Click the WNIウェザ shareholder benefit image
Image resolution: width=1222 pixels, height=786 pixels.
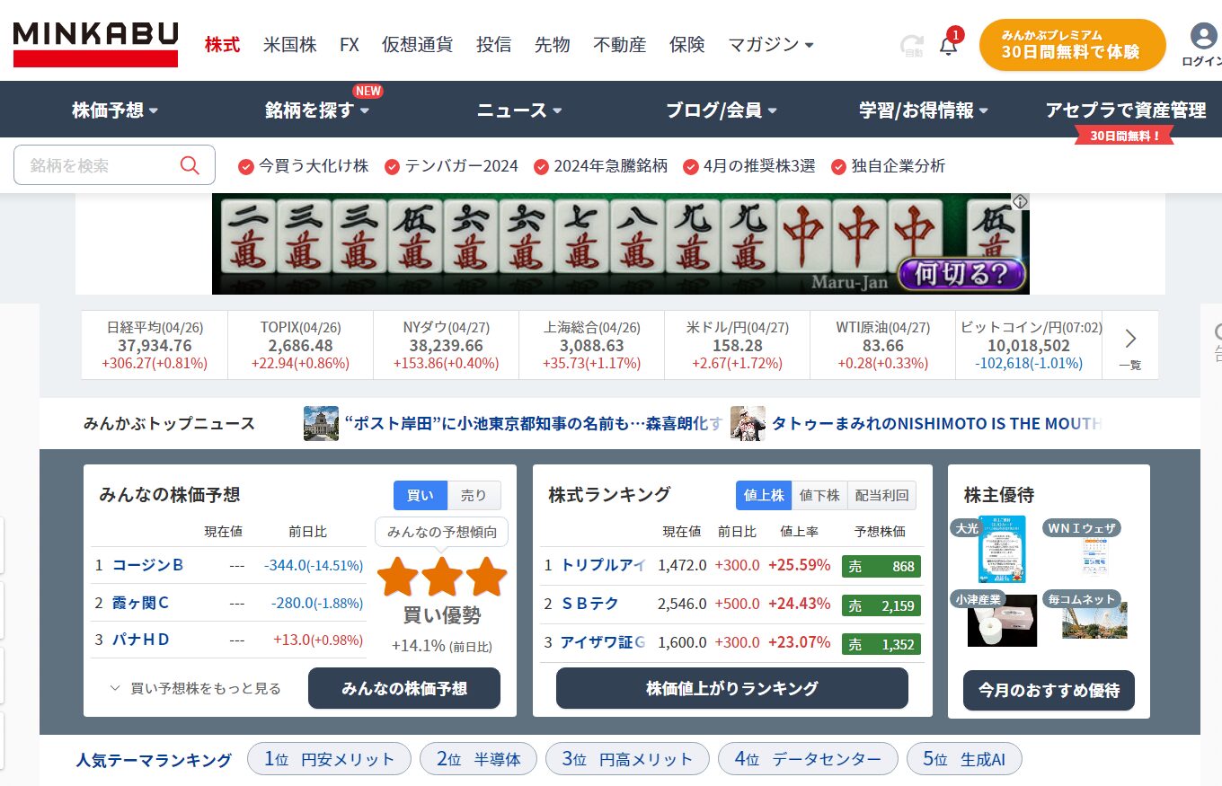1095,555
